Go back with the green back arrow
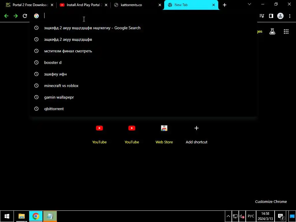The width and height of the screenshot is (296, 222). pos(6,16)
